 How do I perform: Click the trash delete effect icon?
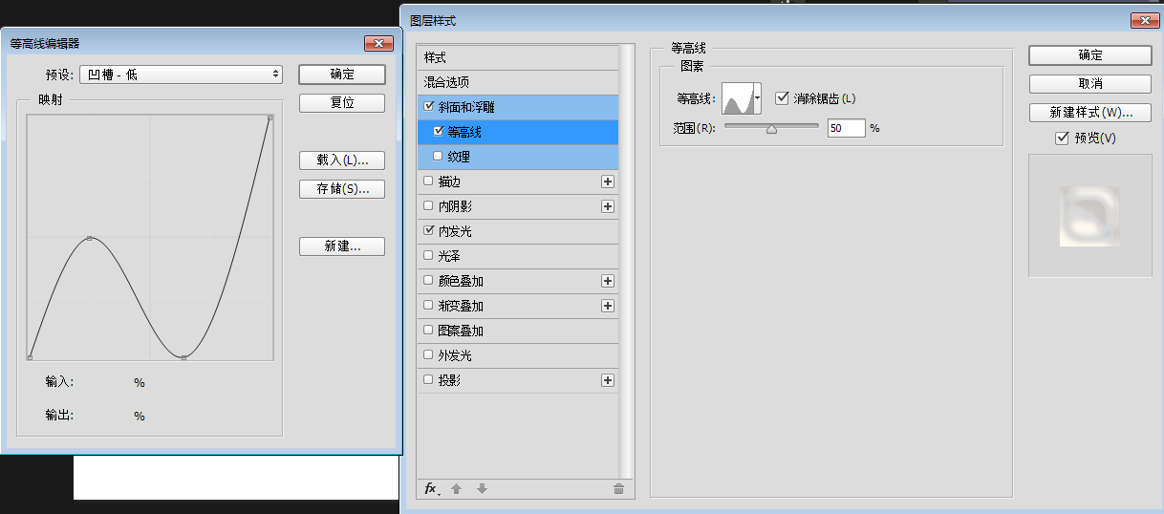coord(618,489)
